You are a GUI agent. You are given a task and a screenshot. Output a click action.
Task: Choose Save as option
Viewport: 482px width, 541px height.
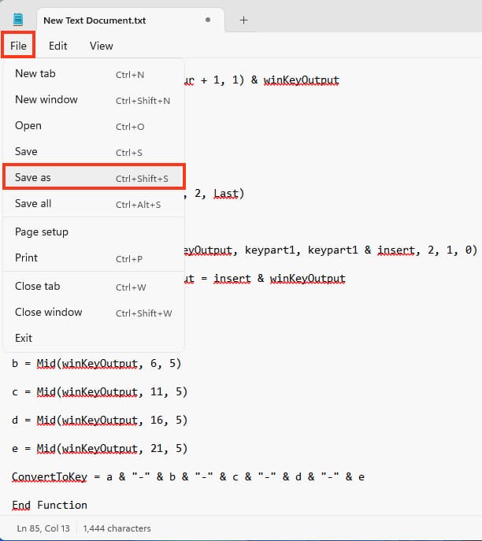pos(33,178)
